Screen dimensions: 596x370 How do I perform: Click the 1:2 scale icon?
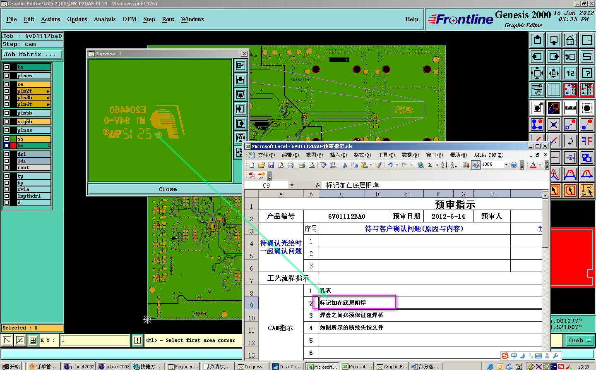click(x=570, y=73)
